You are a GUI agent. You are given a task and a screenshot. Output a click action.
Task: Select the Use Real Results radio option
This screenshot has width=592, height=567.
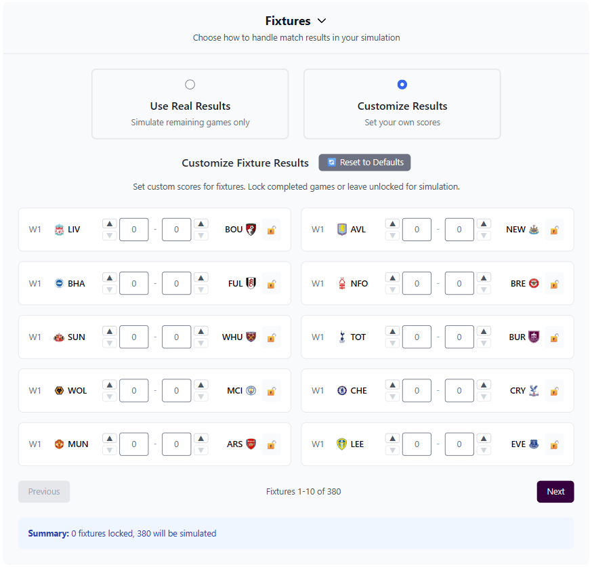(190, 85)
